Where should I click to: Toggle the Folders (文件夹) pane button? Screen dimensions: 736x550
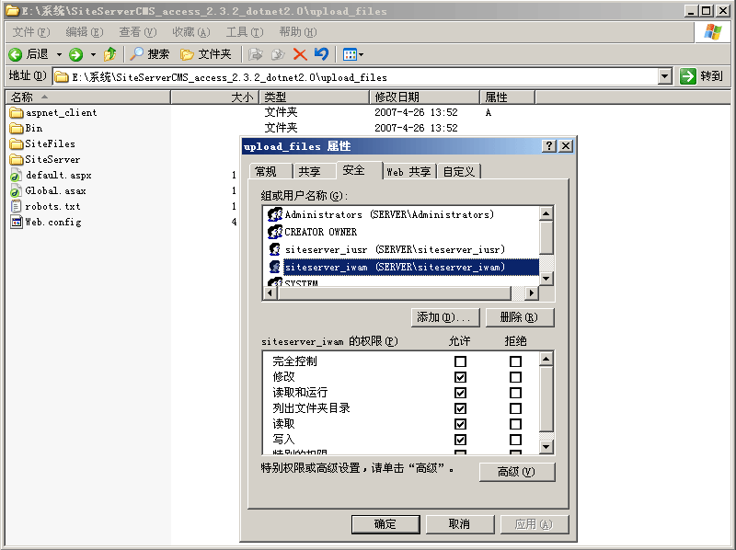pyautogui.click(x=206, y=54)
